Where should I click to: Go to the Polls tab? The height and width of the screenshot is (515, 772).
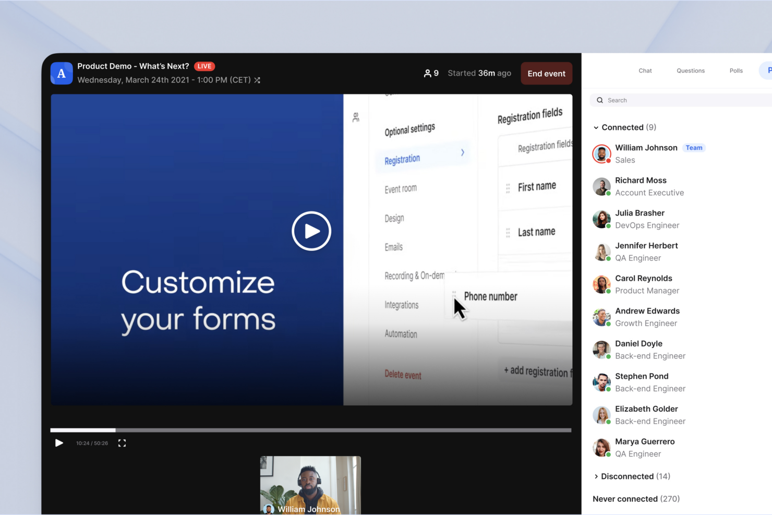[735, 71]
